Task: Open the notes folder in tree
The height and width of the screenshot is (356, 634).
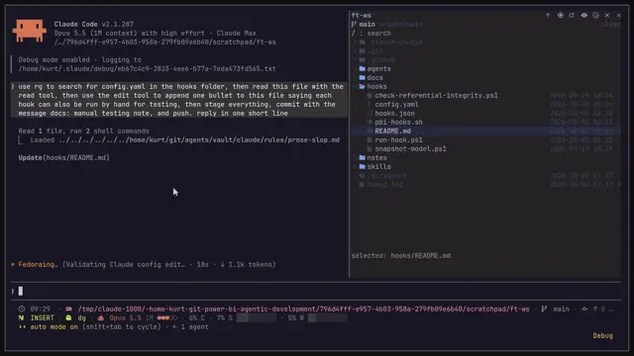Action: 376,158
